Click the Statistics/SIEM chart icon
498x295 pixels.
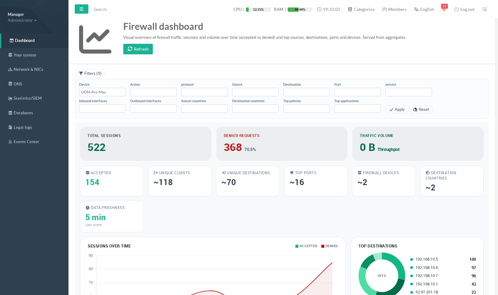[x=10, y=98]
